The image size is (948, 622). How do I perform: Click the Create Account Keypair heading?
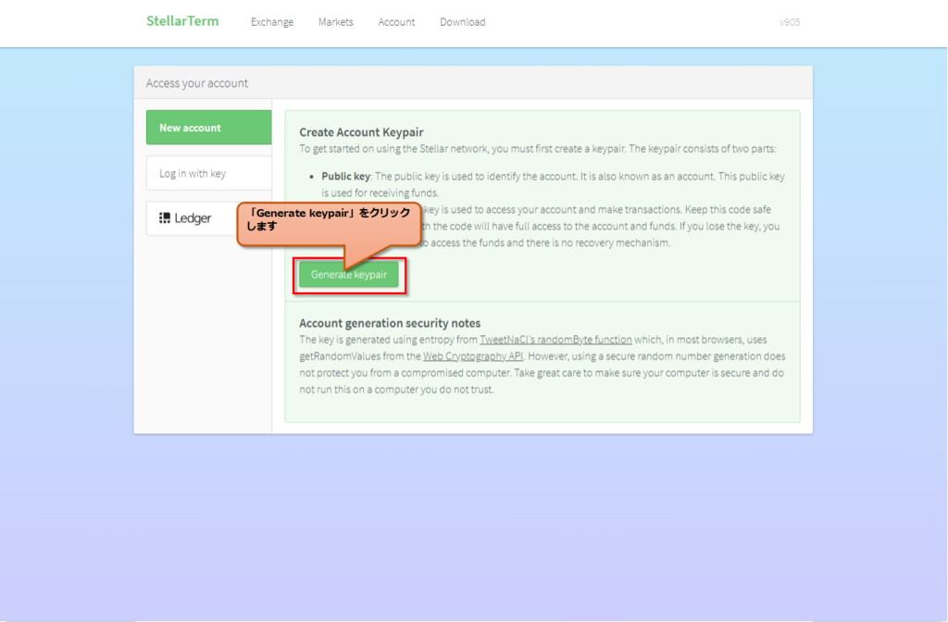point(361,131)
